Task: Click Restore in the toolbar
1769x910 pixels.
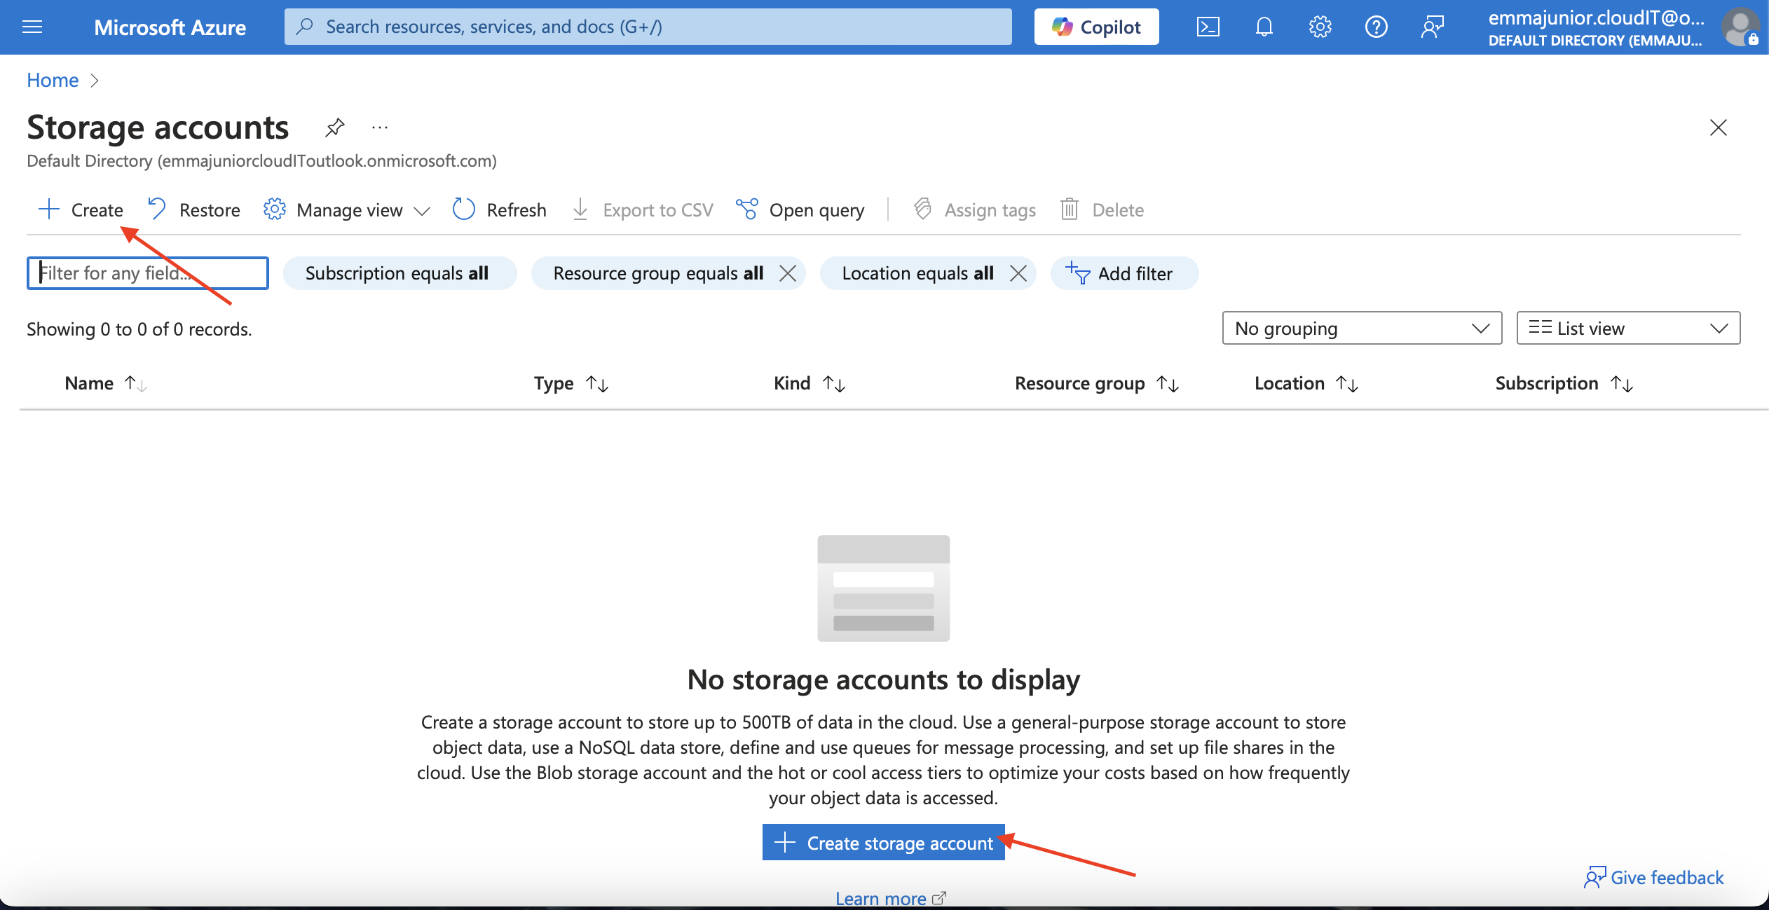Action: tap(194, 209)
